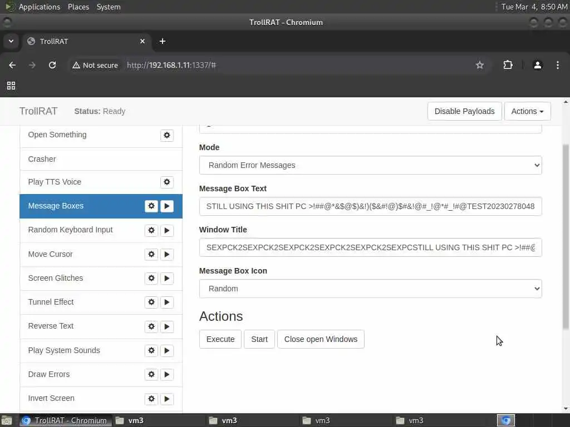Open browser extensions puzzle icon

pos(508,65)
